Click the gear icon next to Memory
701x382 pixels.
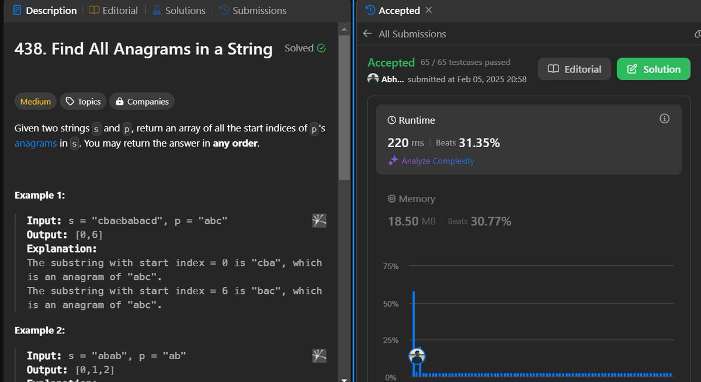[x=391, y=199]
